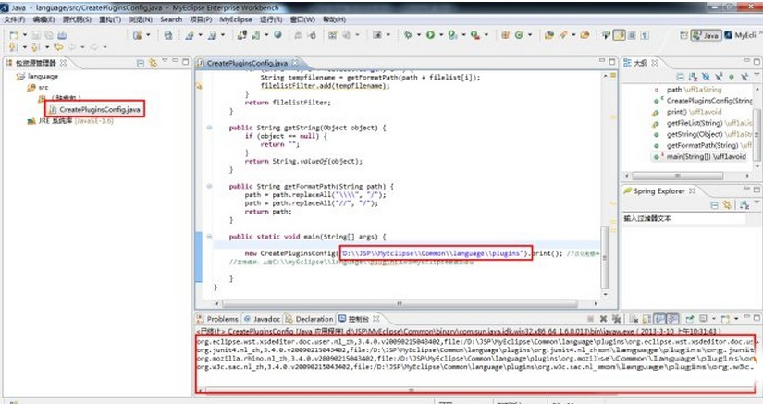Screen dimensions: 763x404
Task: Collapse getString method fold marker in editor
Action: tap(209, 128)
